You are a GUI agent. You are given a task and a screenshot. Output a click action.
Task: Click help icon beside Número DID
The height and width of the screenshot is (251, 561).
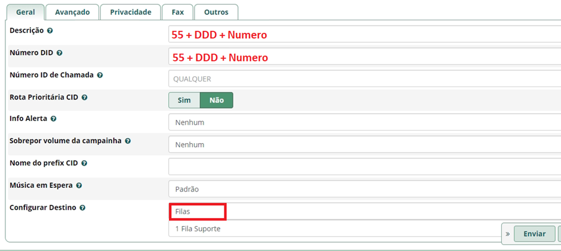coord(59,53)
